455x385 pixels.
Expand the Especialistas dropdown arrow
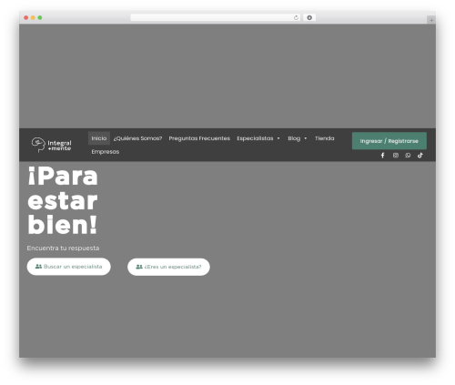click(x=278, y=138)
